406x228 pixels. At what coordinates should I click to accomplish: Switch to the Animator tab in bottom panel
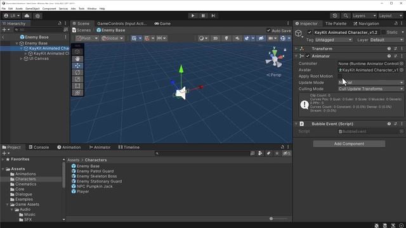(x=100, y=147)
